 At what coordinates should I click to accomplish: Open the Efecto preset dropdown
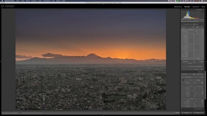(191, 30)
